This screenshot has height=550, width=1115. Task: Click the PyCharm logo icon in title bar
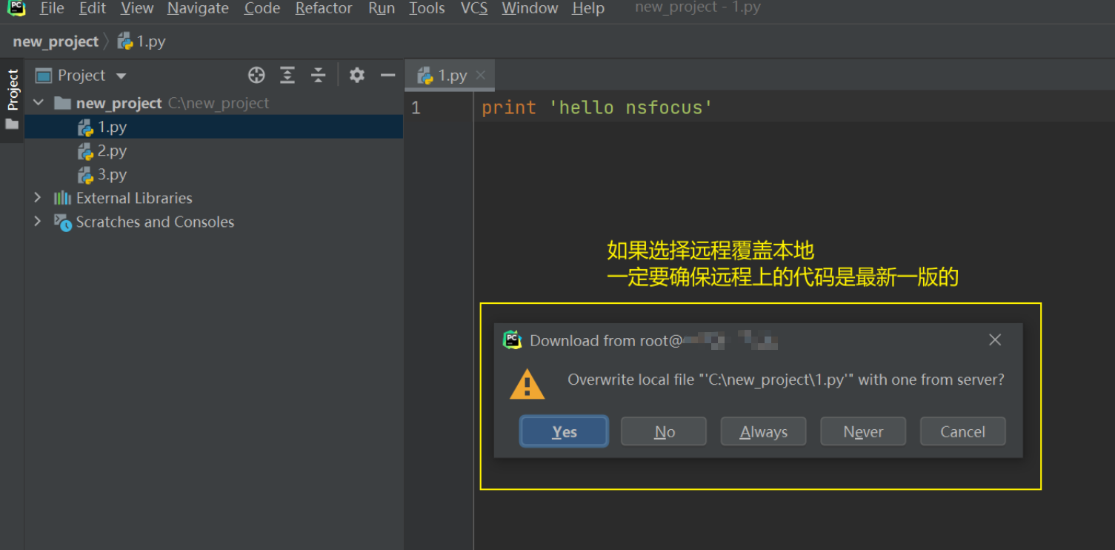[16, 9]
